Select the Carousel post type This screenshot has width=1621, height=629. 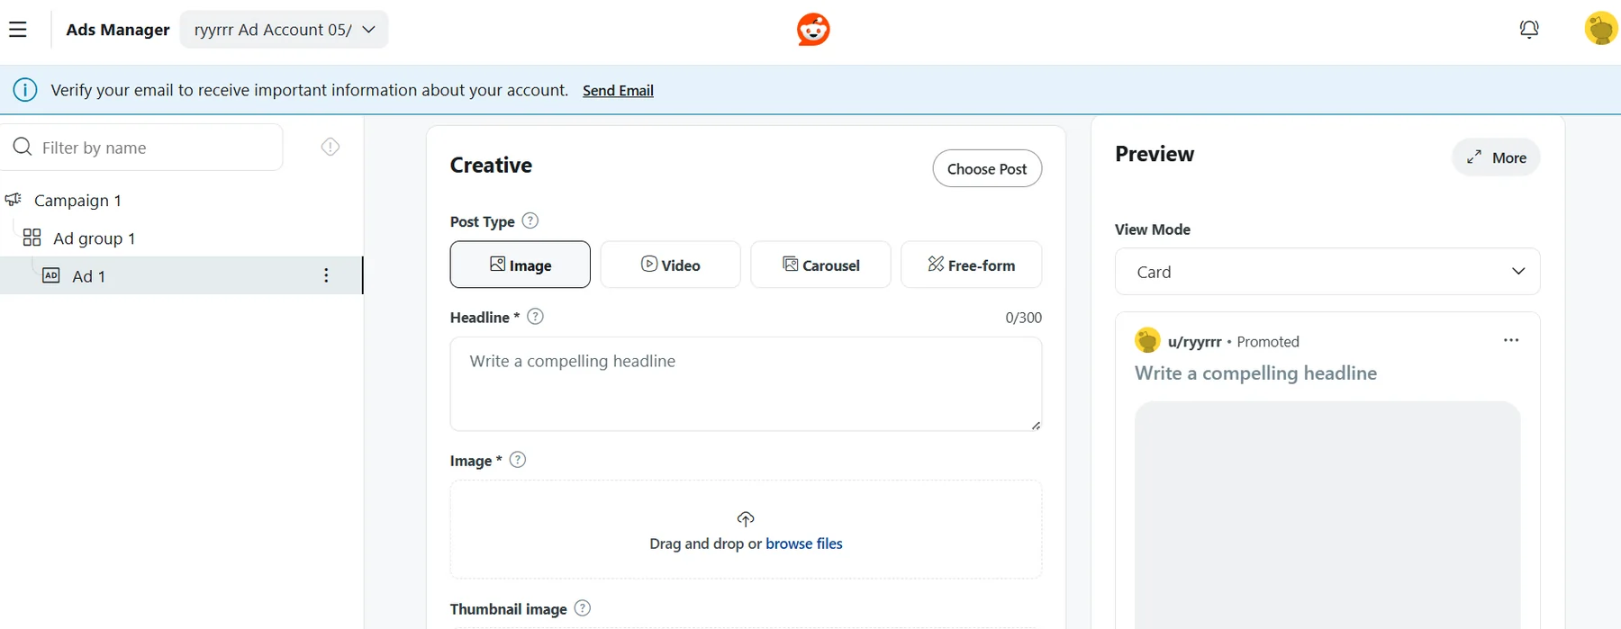coord(820,265)
